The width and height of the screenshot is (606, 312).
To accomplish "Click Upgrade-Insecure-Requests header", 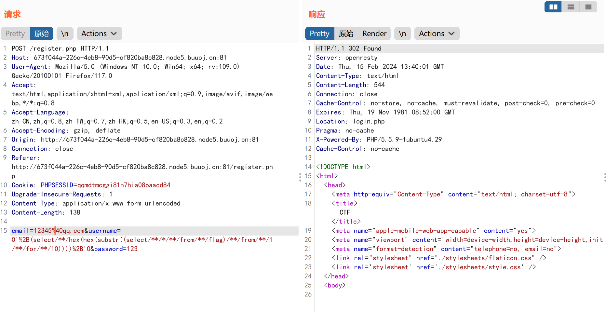I will coord(62,194).
